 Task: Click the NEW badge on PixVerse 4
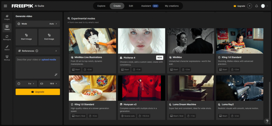[x=160, y=58]
